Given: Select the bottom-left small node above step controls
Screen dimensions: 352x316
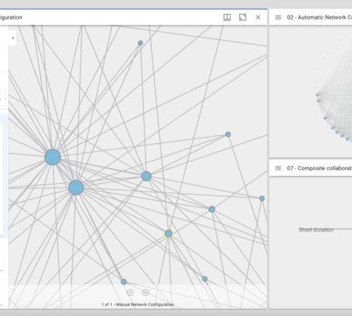Looking at the screenshot, I should click(x=124, y=282).
